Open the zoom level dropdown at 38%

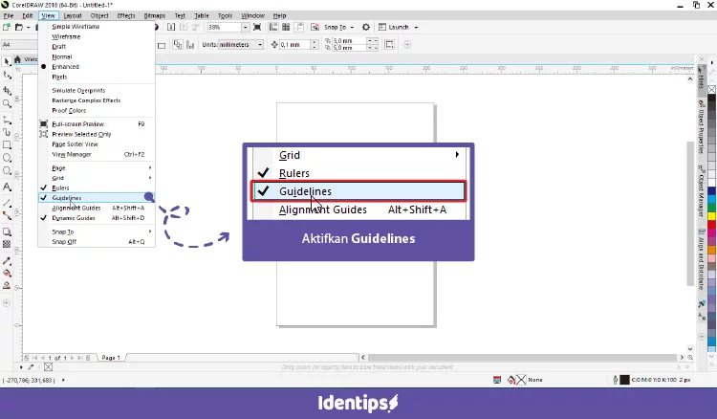click(245, 28)
